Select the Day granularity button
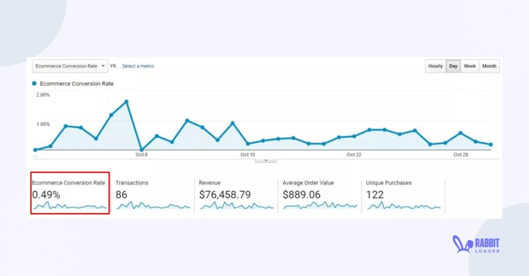The height and width of the screenshot is (276, 529). click(x=453, y=66)
